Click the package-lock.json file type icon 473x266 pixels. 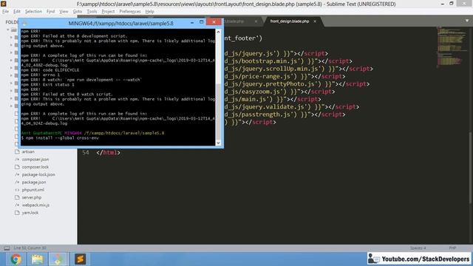17,174
